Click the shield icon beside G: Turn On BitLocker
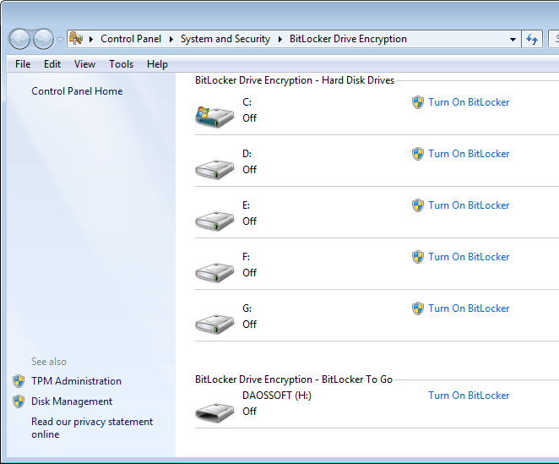Viewport: 559px width, 464px height. [x=418, y=308]
